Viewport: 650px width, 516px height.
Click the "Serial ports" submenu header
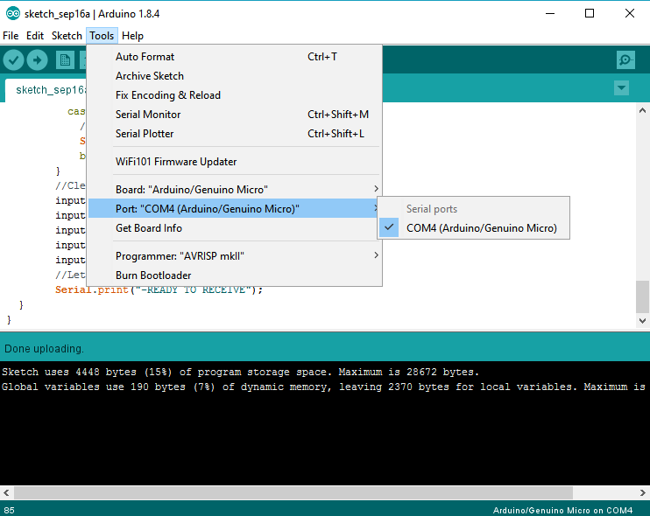coord(432,209)
